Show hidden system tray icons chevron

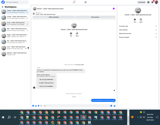click(x=138, y=117)
